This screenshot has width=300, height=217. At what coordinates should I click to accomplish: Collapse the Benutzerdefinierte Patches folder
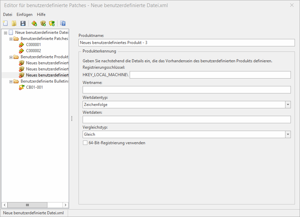click(11, 39)
